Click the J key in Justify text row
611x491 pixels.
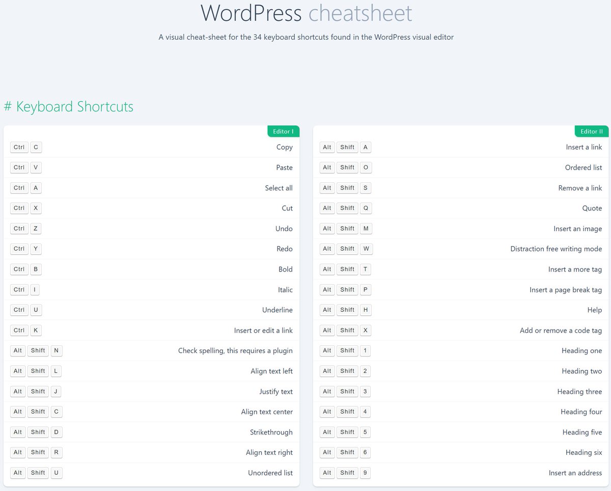(55, 392)
